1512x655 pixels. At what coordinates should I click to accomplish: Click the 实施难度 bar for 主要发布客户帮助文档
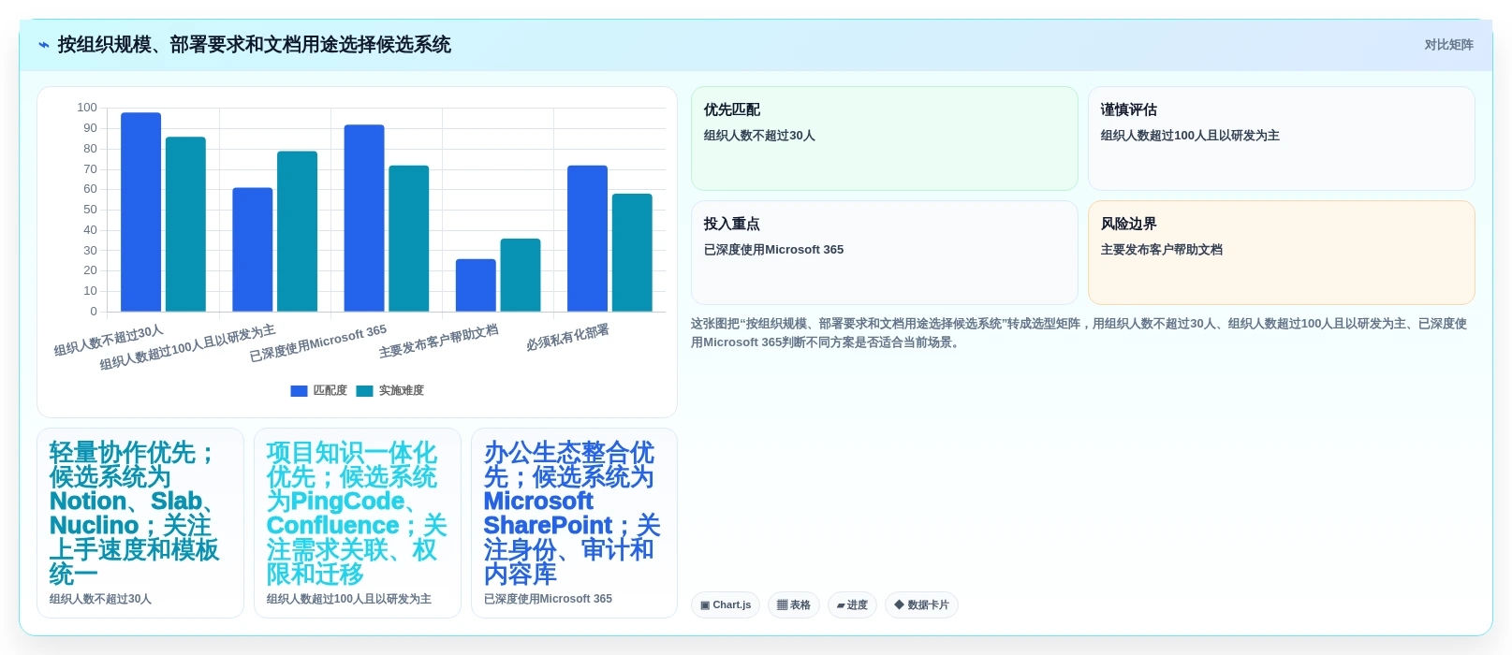click(x=521, y=275)
